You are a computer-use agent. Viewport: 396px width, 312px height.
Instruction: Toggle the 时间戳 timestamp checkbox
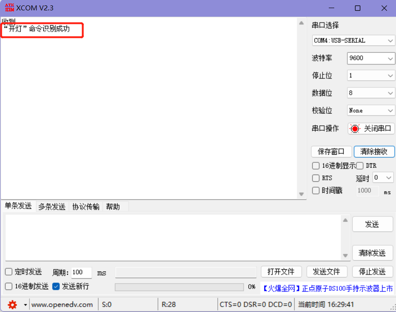(316, 190)
